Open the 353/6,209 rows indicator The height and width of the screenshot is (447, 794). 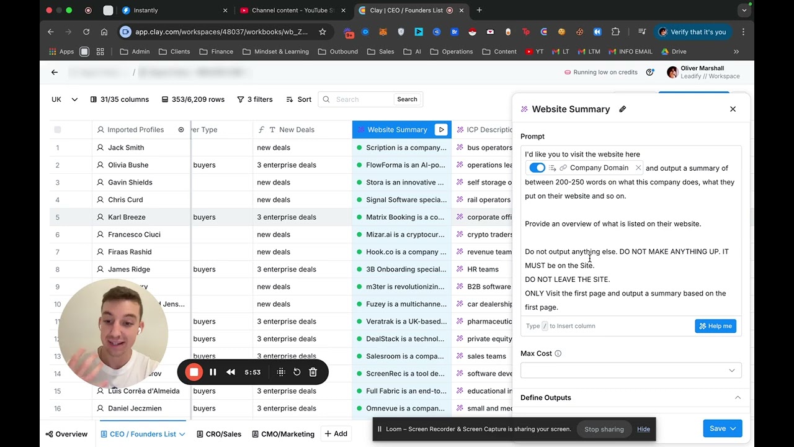193,99
